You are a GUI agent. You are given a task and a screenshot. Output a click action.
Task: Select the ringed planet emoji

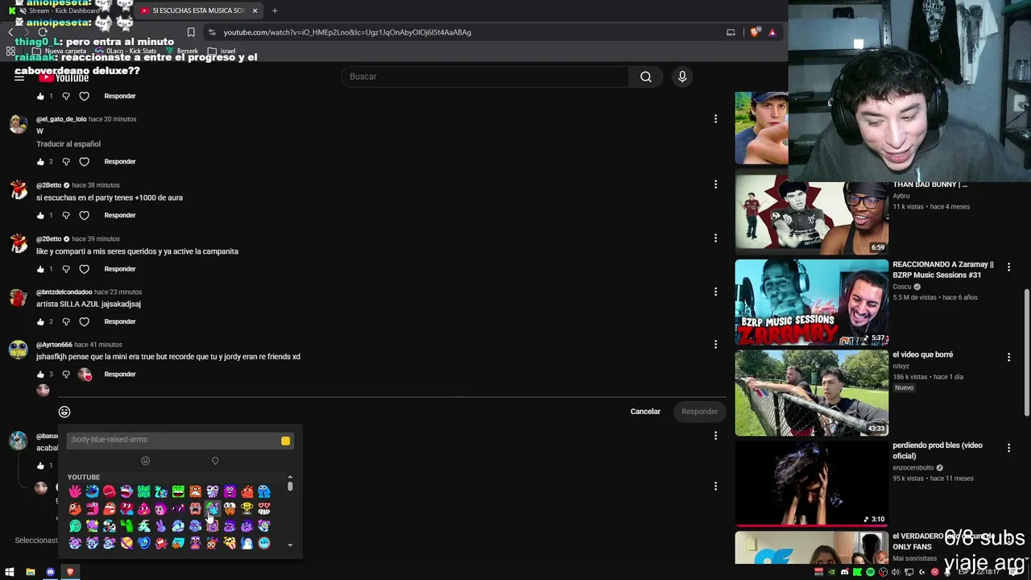coord(126,543)
